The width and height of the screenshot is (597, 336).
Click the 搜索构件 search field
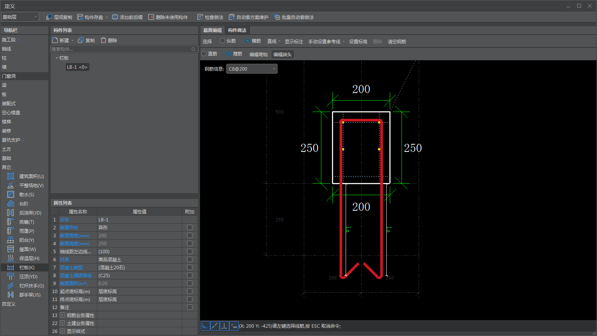pos(124,49)
